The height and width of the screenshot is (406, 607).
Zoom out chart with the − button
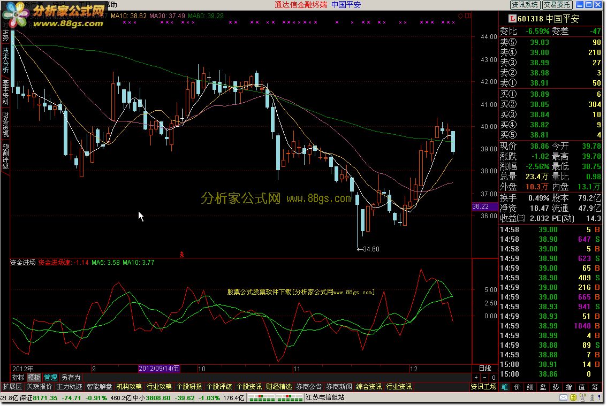484,377
